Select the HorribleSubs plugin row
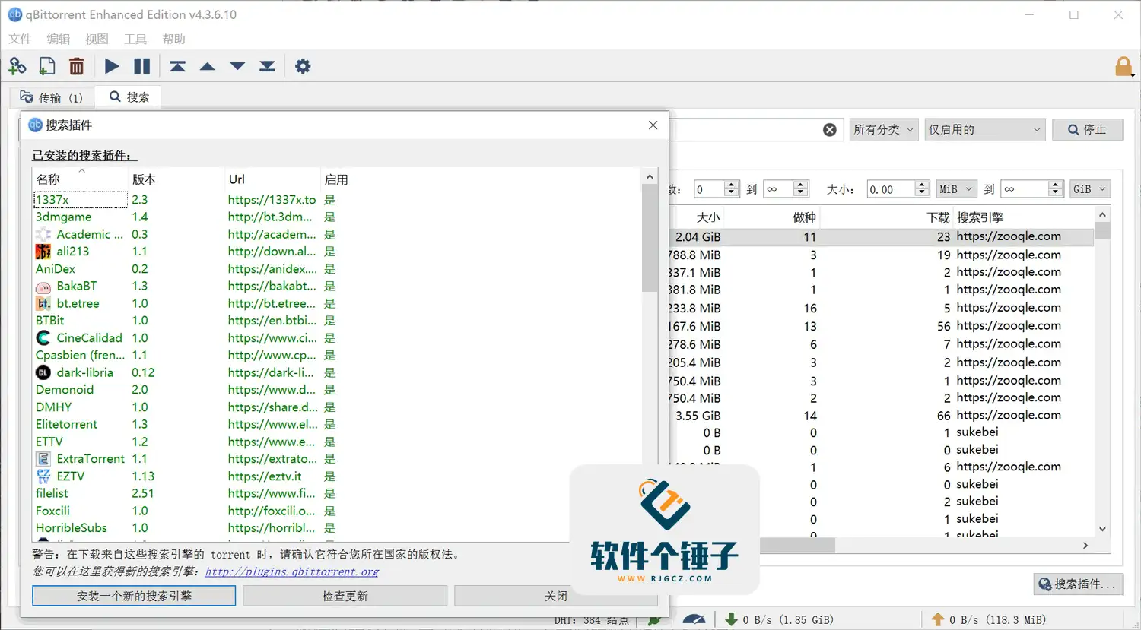The height and width of the screenshot is (630, 1141). click(x=337, y=528)
